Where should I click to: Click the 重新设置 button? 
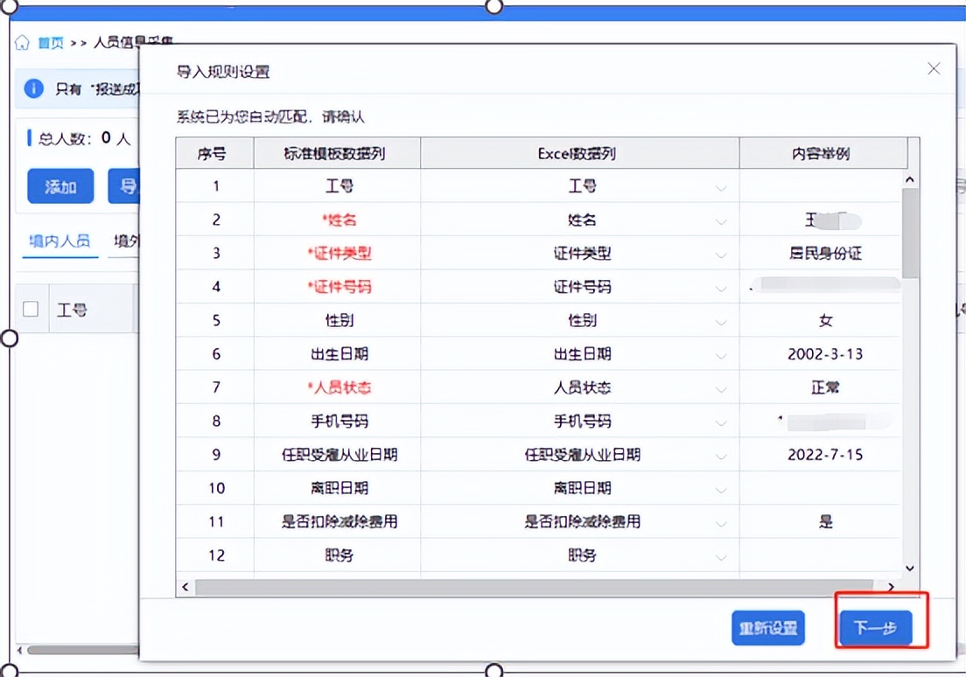(768, 627)
